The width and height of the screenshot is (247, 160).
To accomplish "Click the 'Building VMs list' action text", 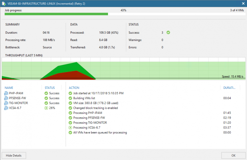I will 84,98.
